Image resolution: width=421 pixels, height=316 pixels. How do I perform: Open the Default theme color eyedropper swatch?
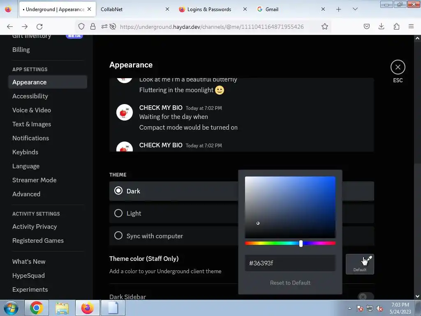(360, 264)
